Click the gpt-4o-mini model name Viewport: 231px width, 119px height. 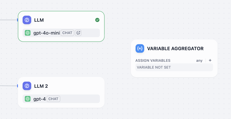(46, 33)
